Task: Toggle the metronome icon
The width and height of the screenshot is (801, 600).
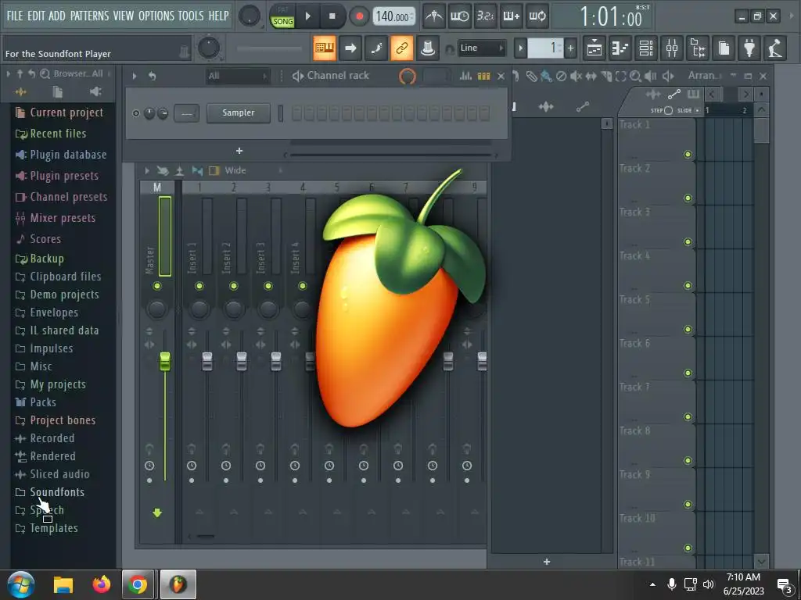Action: (433, 16)
